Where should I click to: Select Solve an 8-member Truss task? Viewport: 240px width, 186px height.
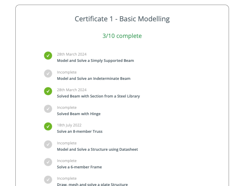click(x=79, y=131)
